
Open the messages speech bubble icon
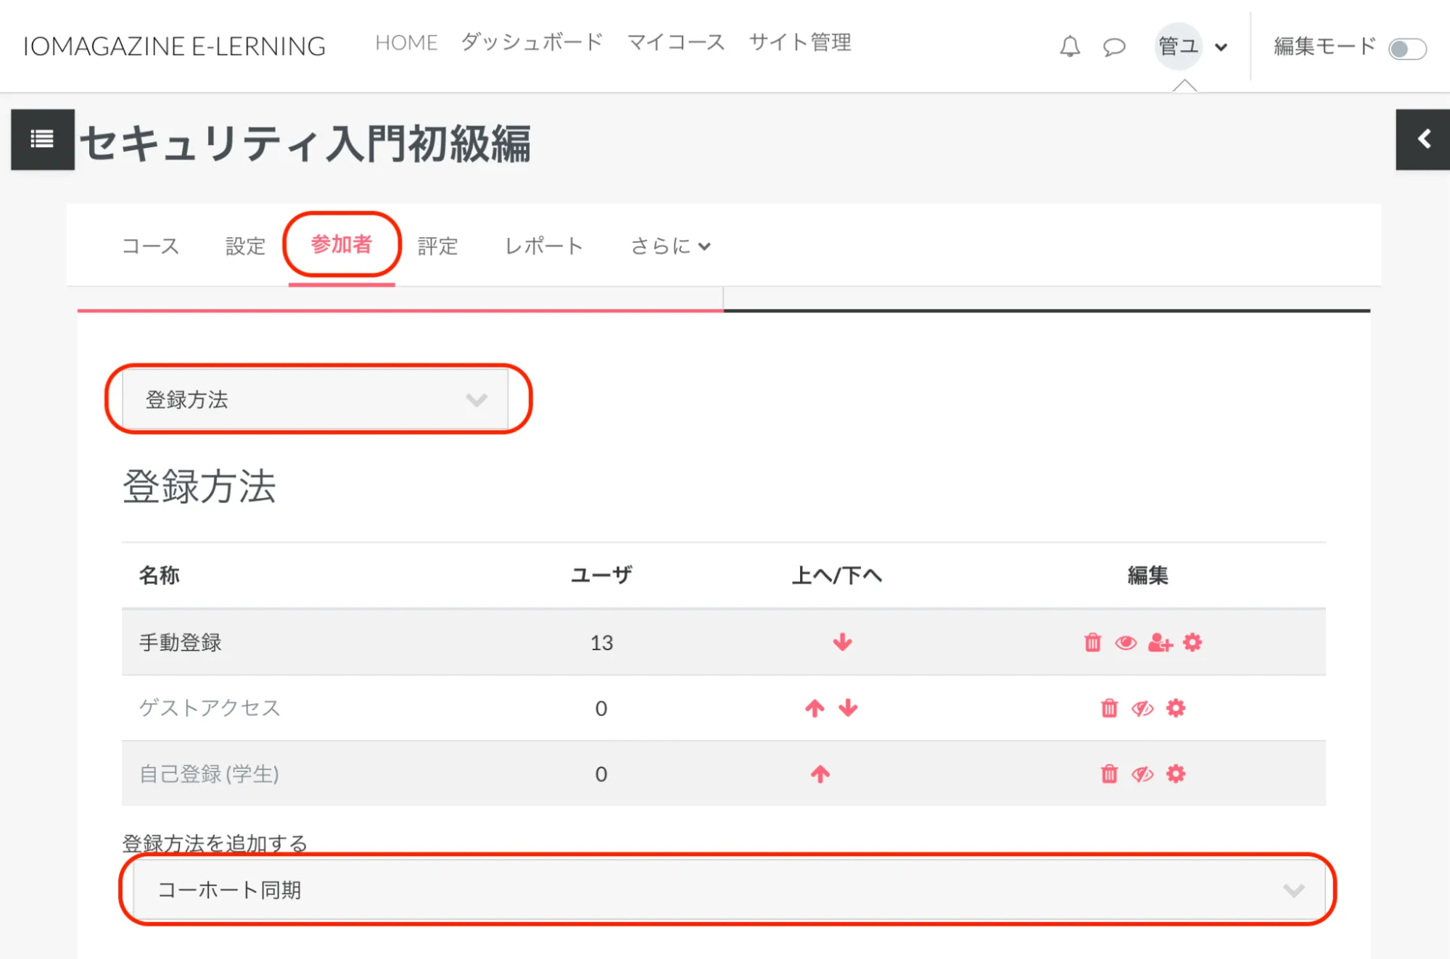(x=1113, y=47)
